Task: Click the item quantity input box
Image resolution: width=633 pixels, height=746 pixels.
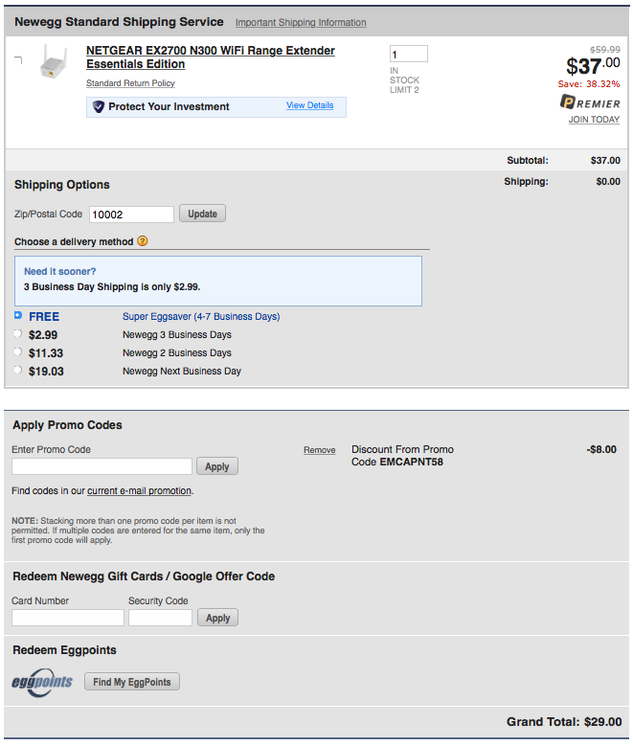Action: (408, 54)
